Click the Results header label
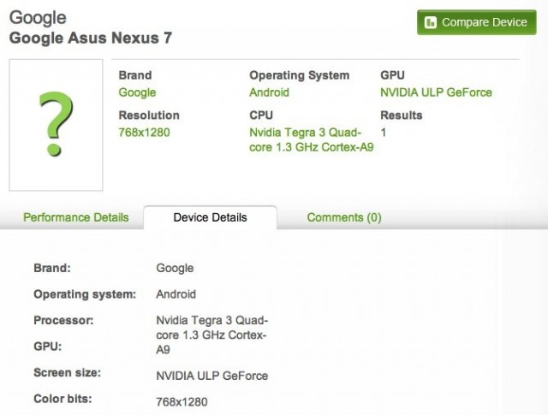 (x=402, y=116)
